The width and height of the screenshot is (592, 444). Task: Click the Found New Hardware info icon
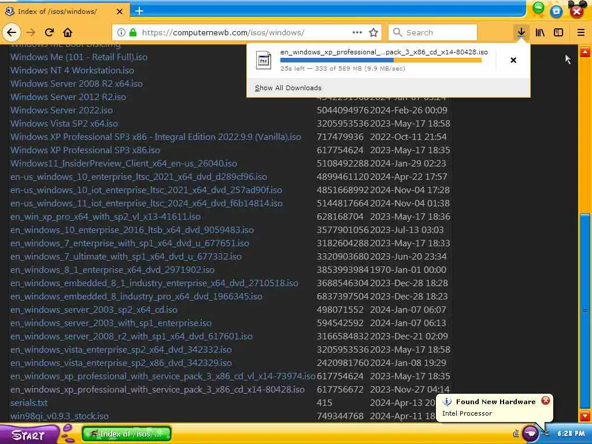pos(447,402)
